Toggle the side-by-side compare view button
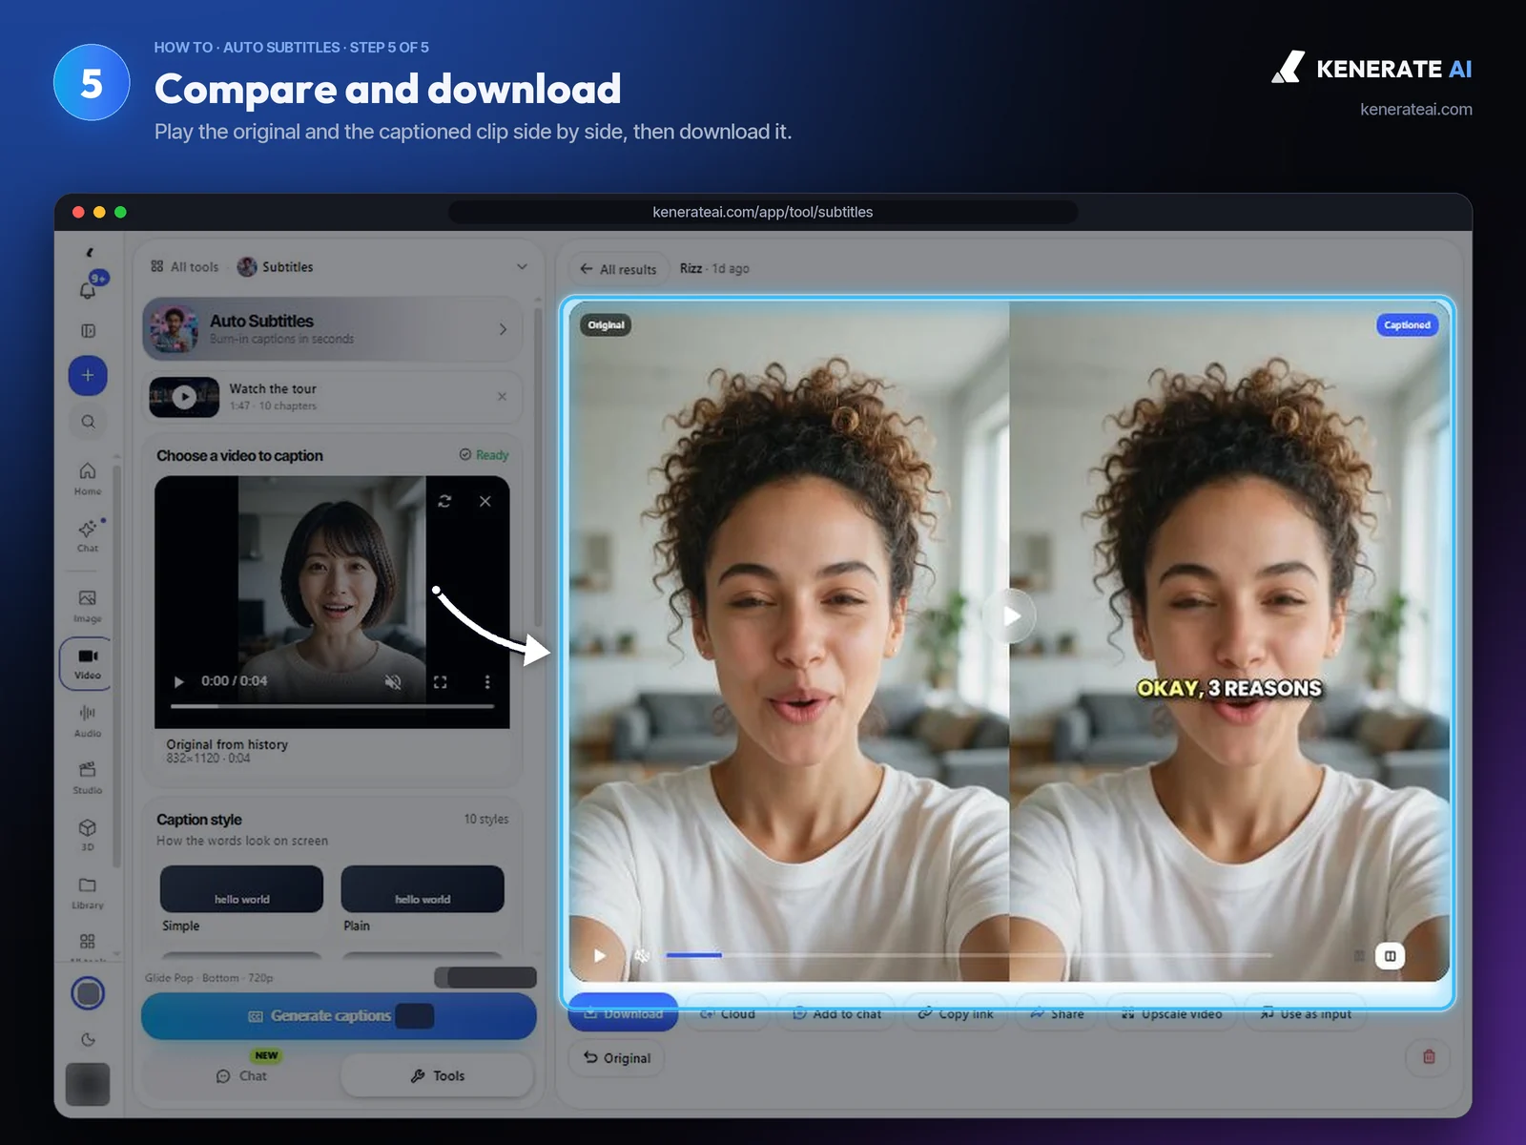This screenshot has height=1145, width=1526. [1390, 955]
